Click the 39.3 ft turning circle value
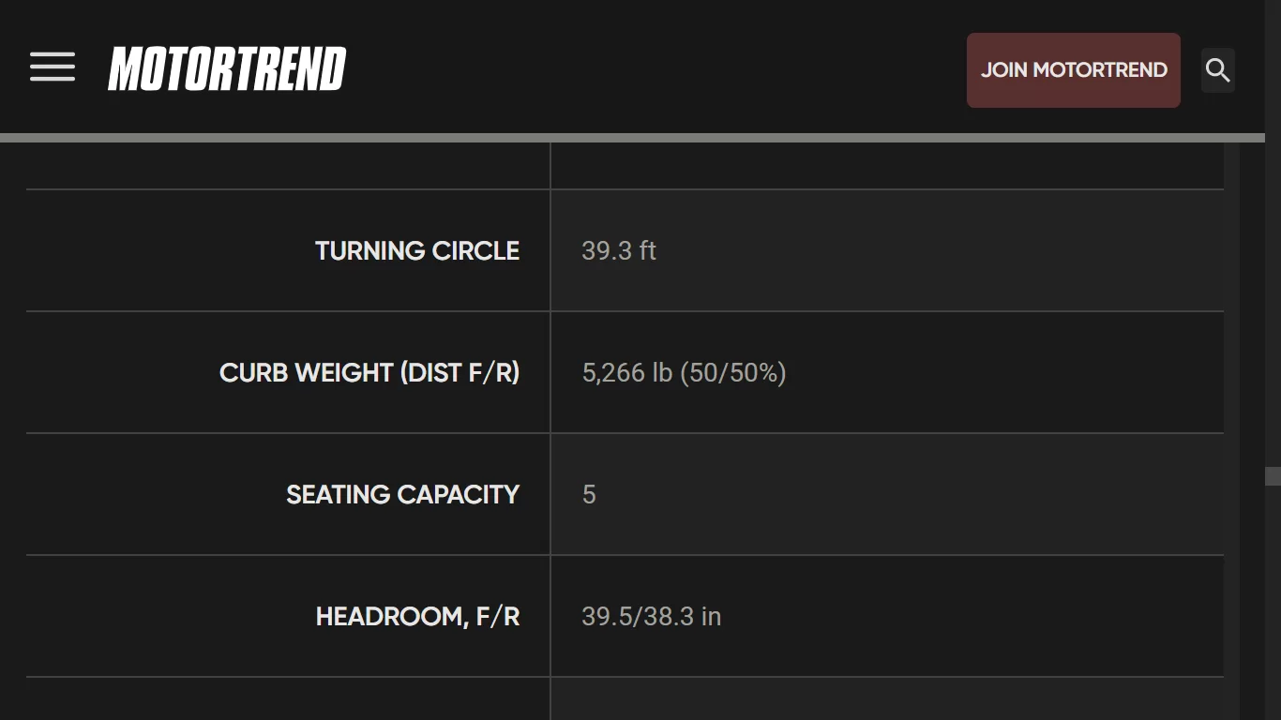The width and height of the screenshot is (1281, 720). pyautogui.click(x=619, y=251)
